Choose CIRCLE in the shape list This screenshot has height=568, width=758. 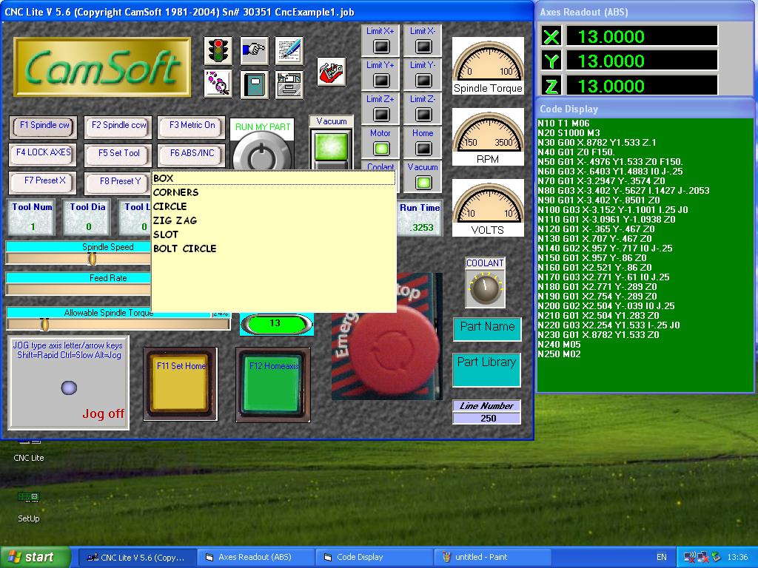coord(274,206)
